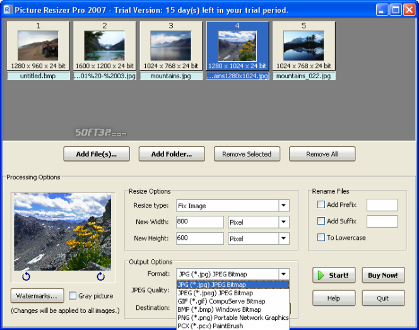
Task: Select thumbnail 4 with yellow flowers
Action: point(237,45)
